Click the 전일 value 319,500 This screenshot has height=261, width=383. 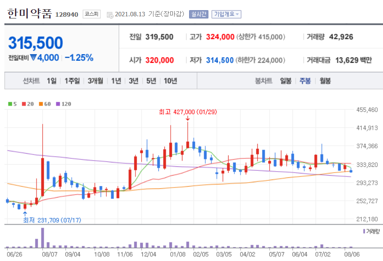(159, 37)
